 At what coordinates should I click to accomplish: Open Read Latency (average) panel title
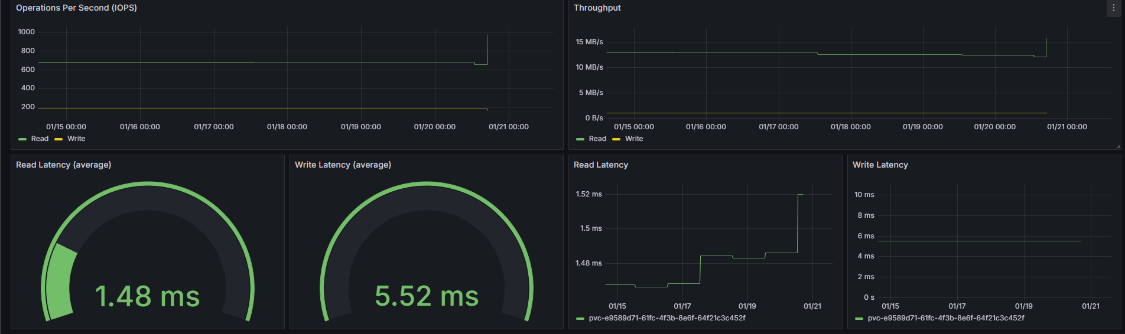point(63,165)
